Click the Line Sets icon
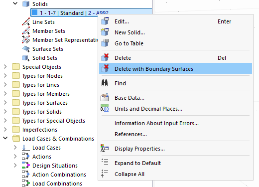259x187 pixels. pos(26,22)
